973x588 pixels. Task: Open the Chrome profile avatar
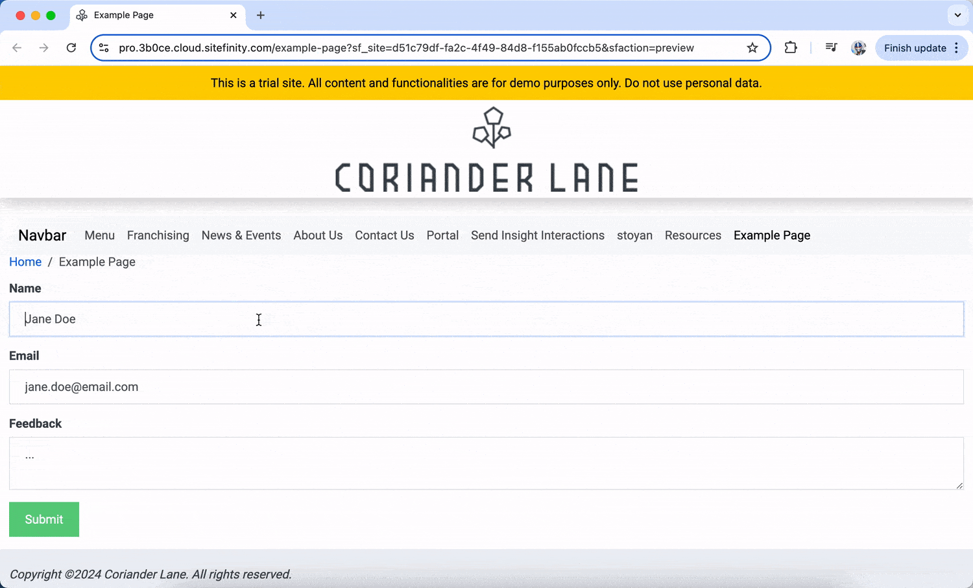pyautogui.click(x=859, y=48)
